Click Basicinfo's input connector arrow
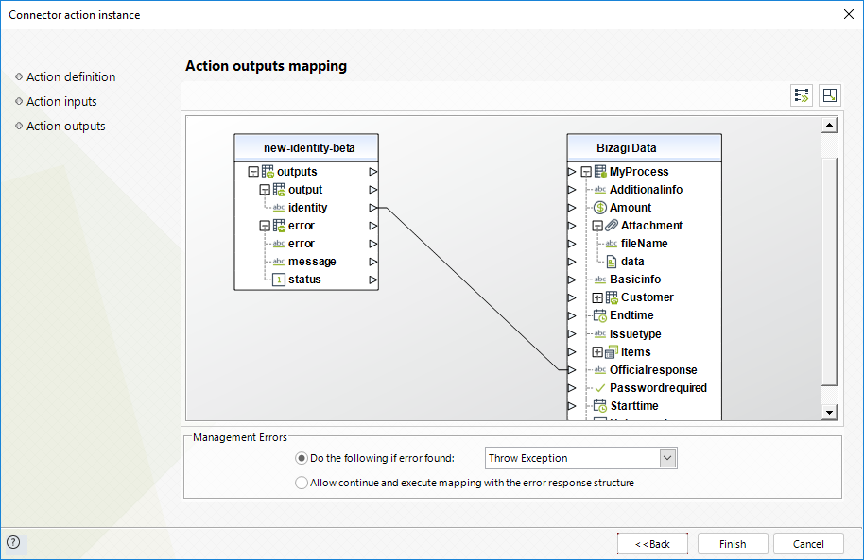The image size is (864, 560). 572,280
